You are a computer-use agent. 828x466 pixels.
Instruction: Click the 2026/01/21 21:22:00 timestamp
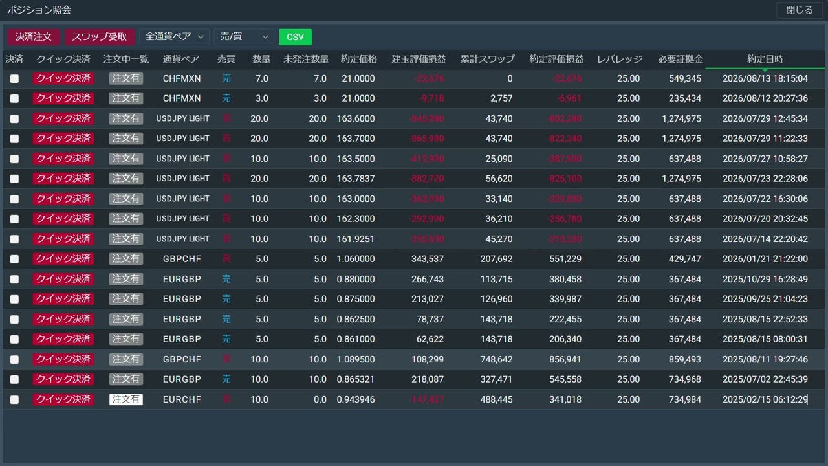[x=765, y=259]
